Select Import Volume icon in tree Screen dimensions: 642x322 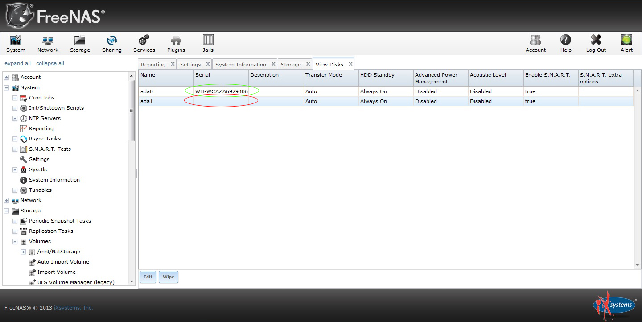tap(32, 272)
